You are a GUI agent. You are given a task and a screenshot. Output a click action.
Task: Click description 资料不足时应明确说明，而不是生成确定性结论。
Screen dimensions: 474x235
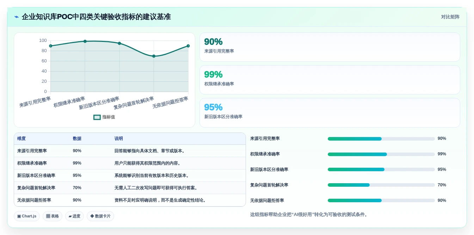(161, 200)
